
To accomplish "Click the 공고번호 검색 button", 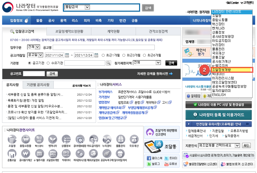I will [x=52, y=74].
